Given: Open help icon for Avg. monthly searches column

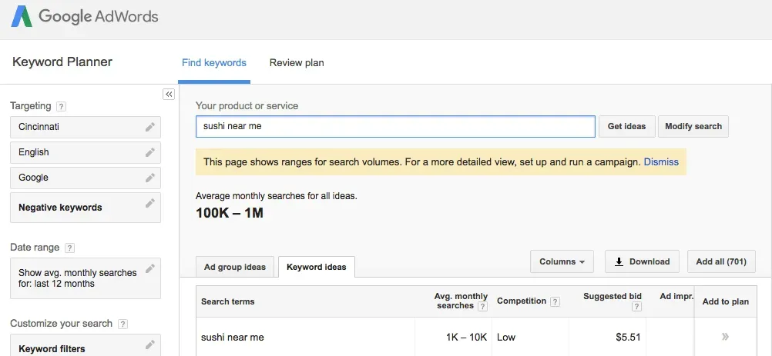Looking at the screenshot, I should click(x=482, y=306).
